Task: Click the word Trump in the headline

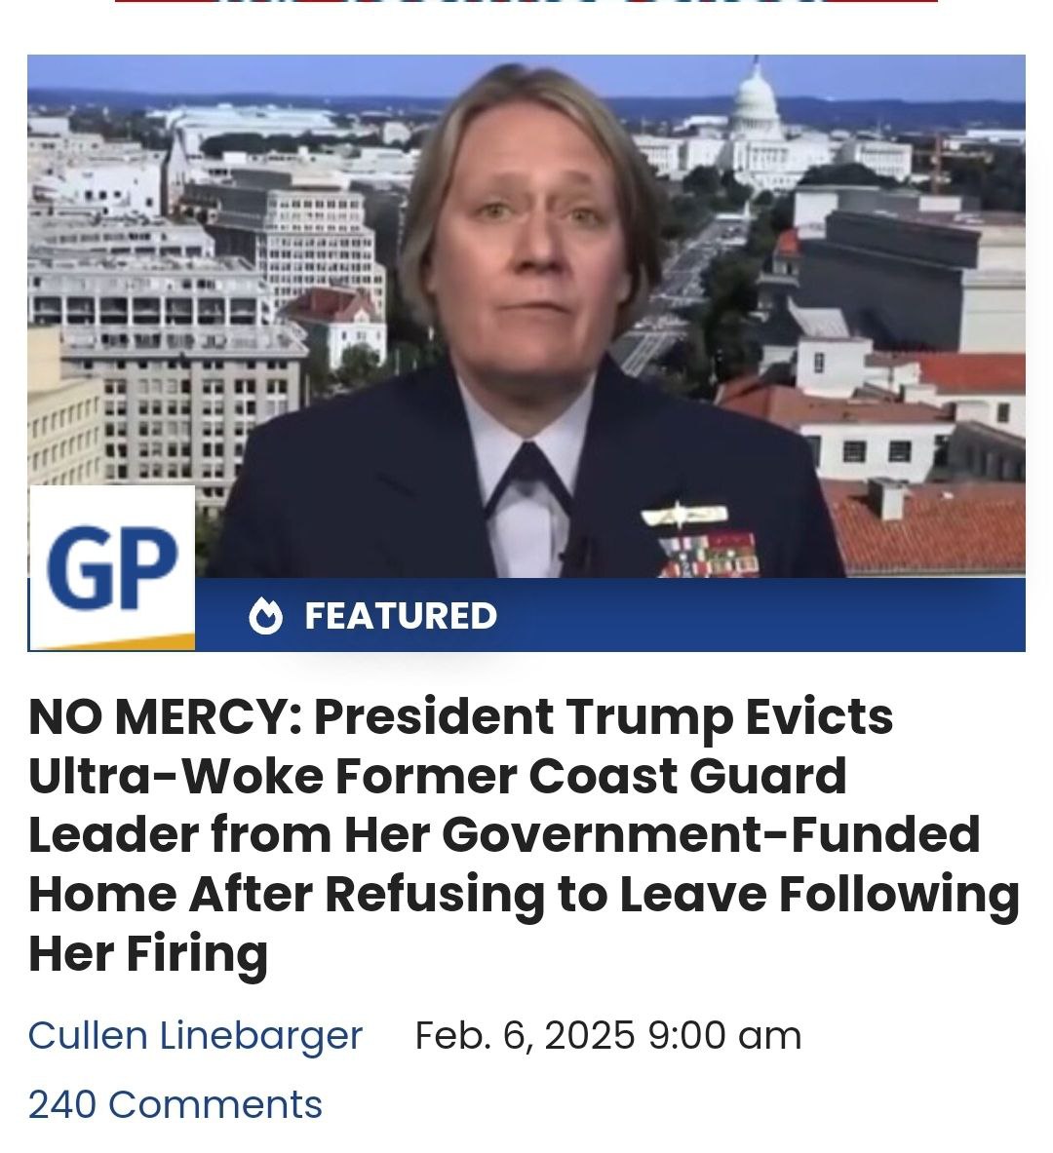Action: click(648, 717)
